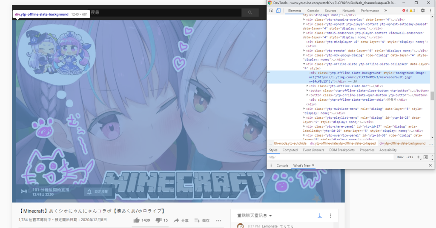Switch to the Network tab

click(348, 11)
